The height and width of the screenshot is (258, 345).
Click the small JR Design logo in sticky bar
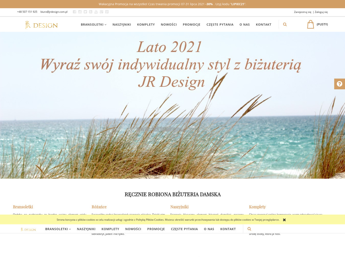click(x=28, y=229)
